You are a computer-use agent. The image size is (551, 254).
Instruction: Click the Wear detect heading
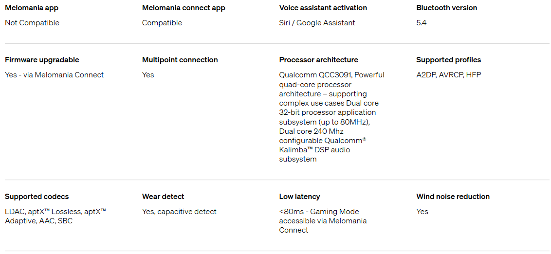click(163, 197)
